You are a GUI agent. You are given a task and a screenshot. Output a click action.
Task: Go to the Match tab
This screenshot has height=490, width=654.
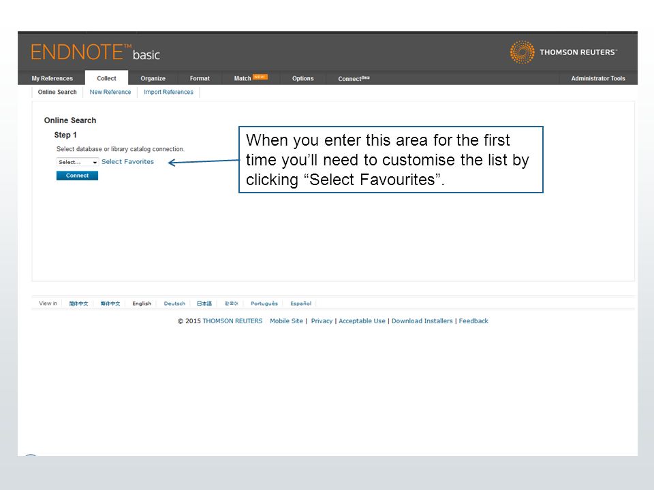[x=250, y=78]
